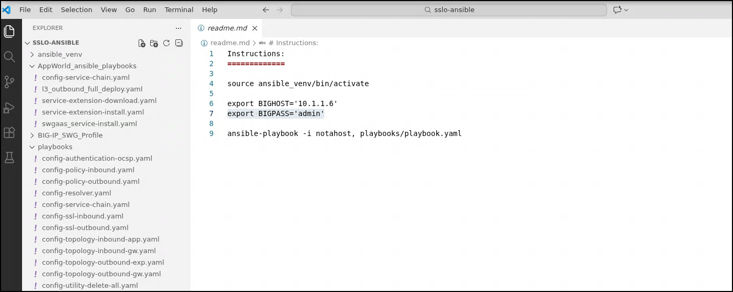The image size is (733, 292).
Task: Open the Run menu
Action: [x=150, y=9]
